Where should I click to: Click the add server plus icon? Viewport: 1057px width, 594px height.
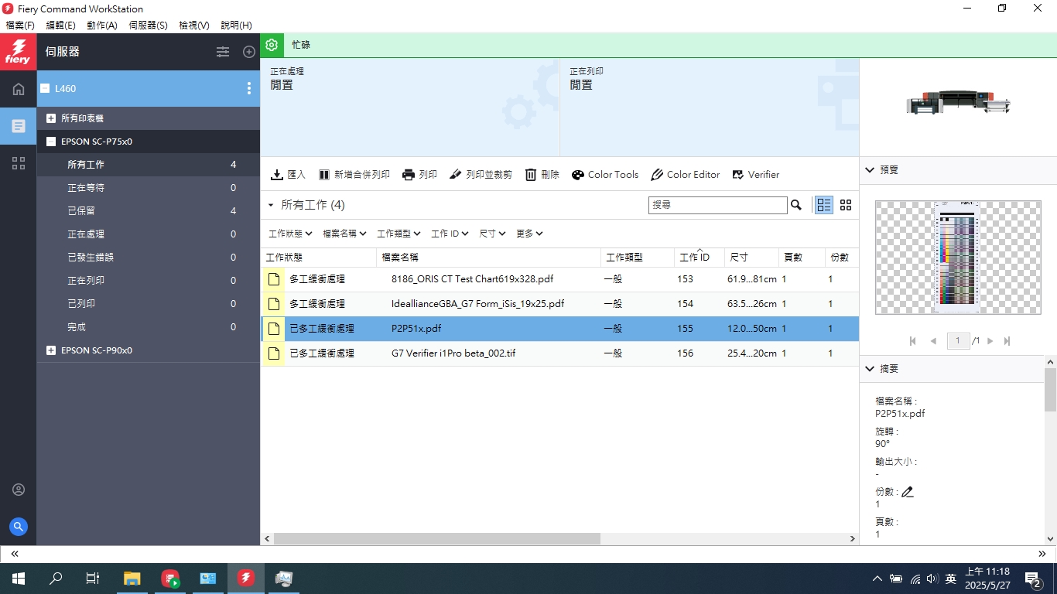coord(249,52)
